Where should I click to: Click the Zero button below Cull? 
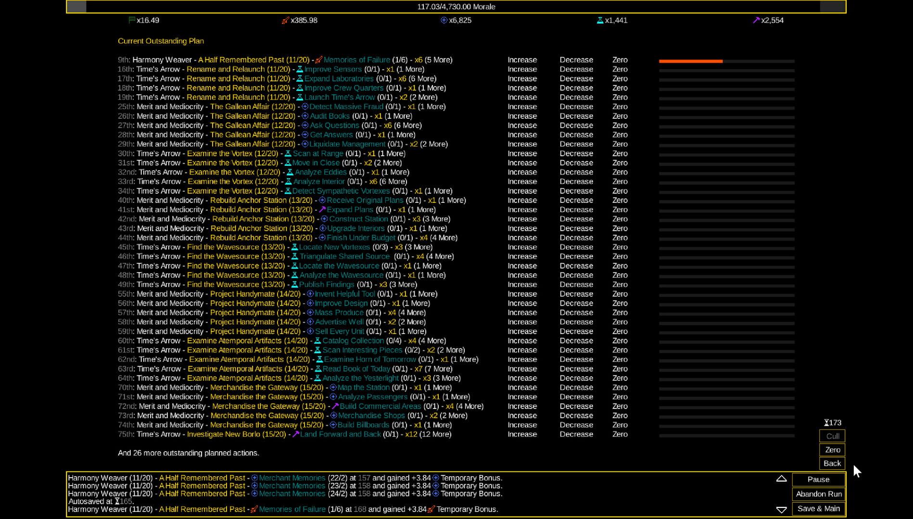tap(832, 450)
